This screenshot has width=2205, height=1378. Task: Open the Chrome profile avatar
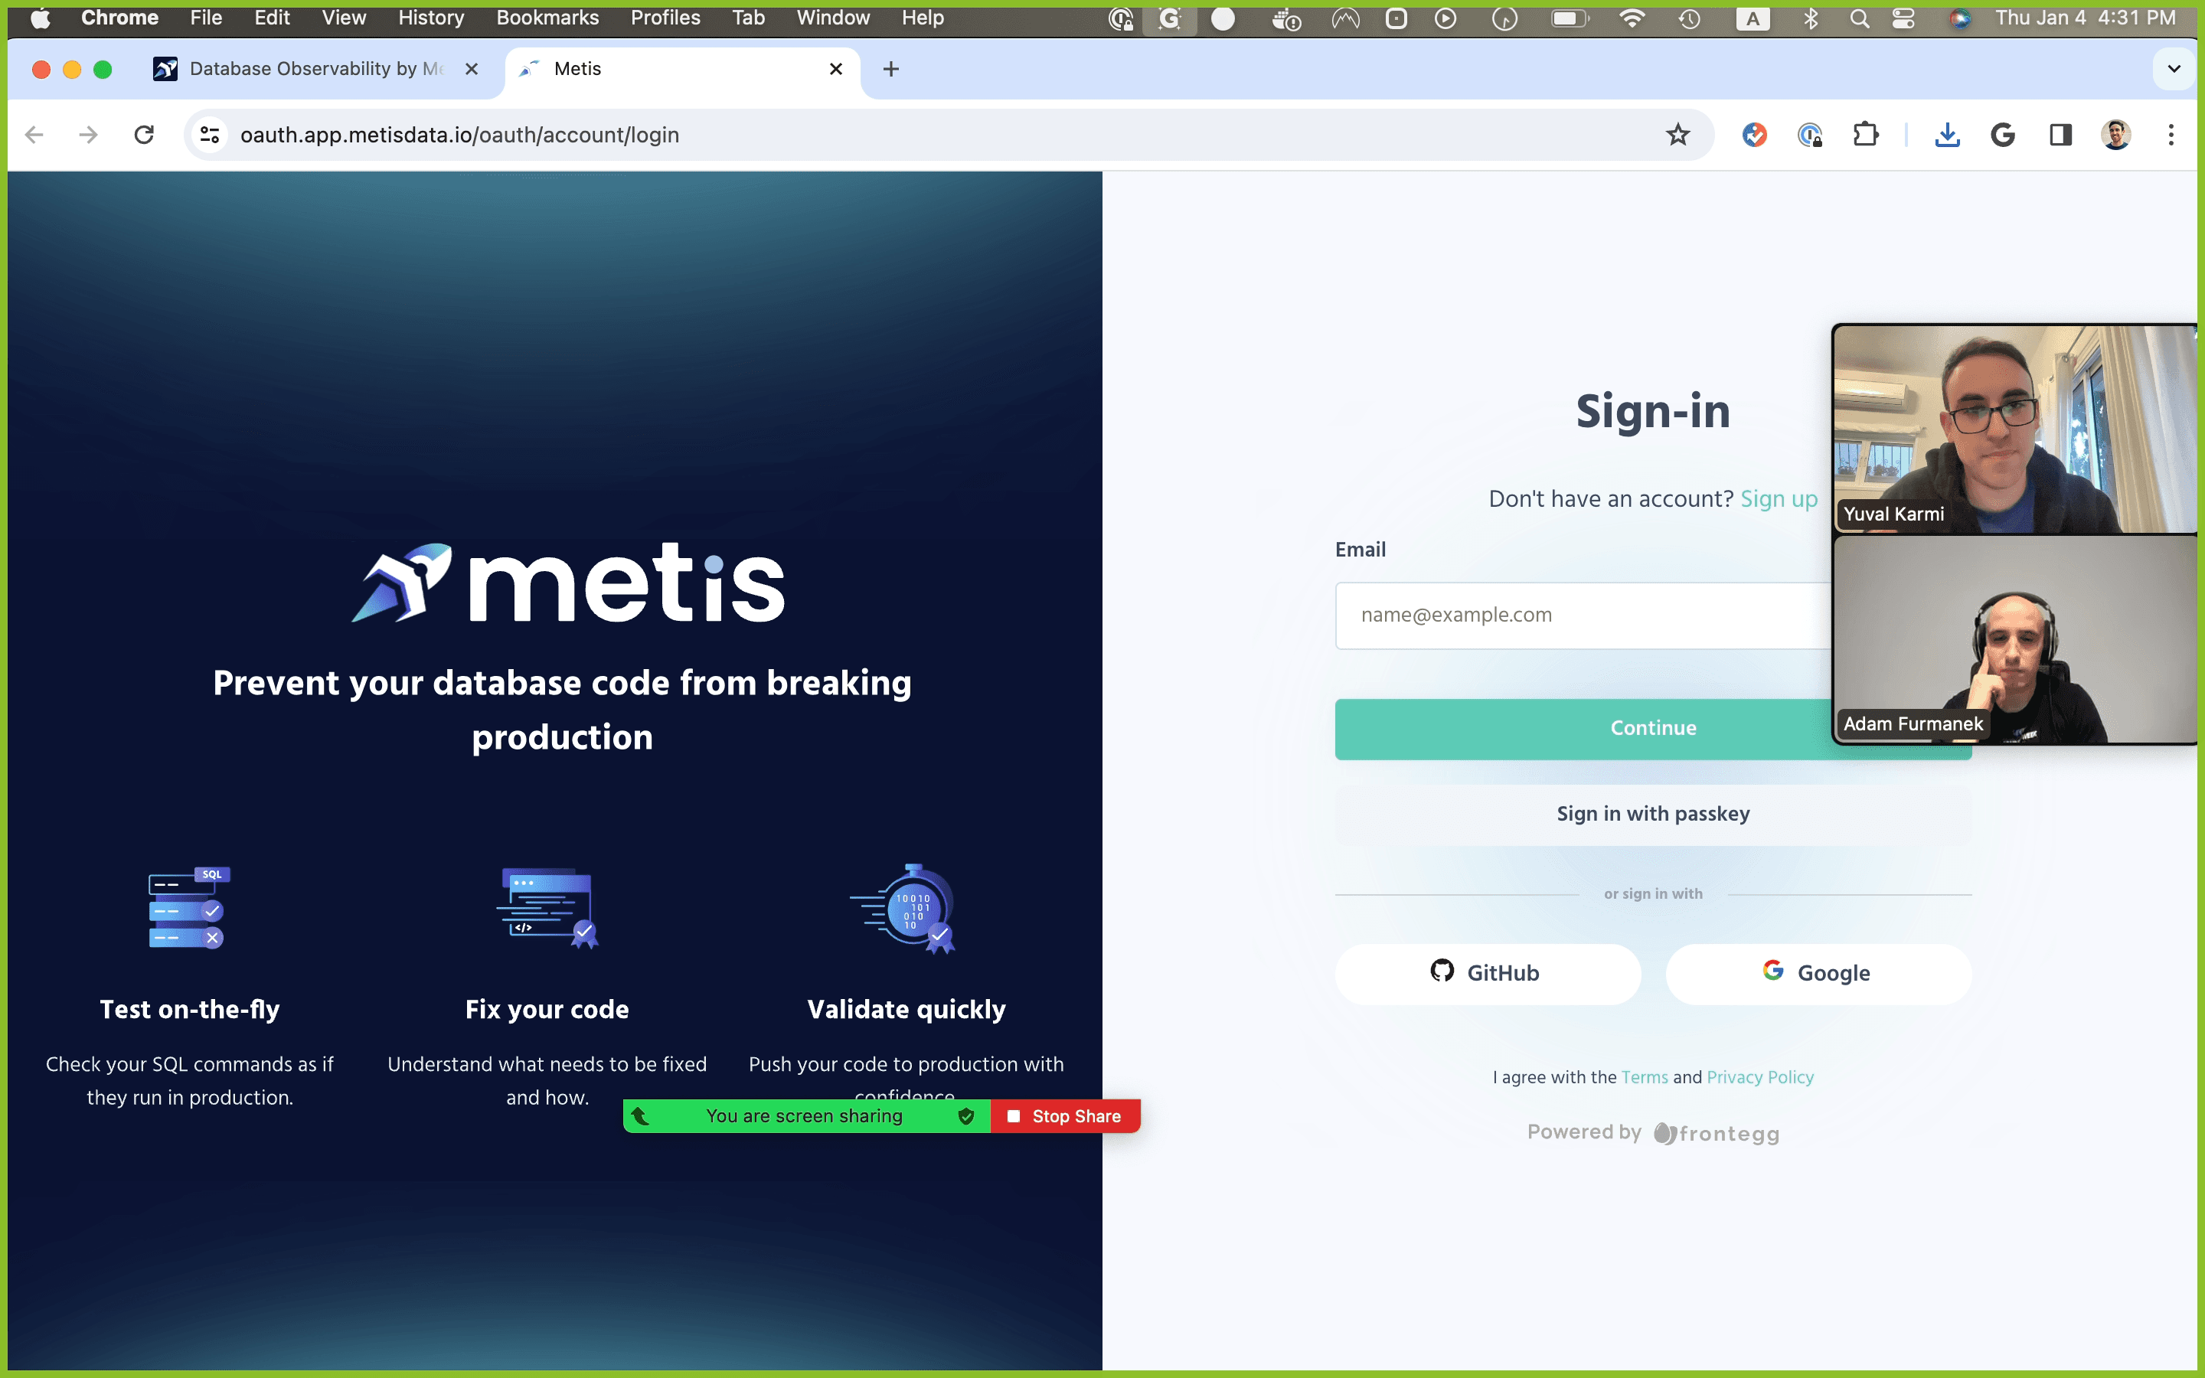point(2115,135)
